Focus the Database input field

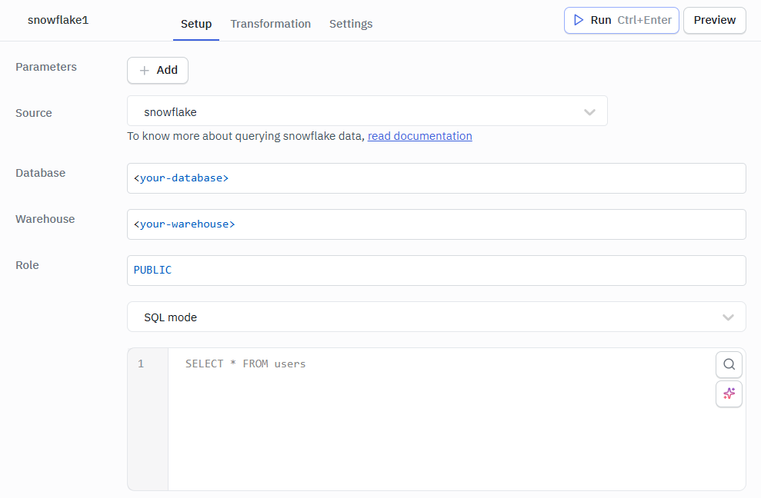[x=436, y=178]
